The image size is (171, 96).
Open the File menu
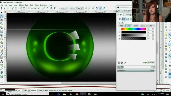coord(2,5)
